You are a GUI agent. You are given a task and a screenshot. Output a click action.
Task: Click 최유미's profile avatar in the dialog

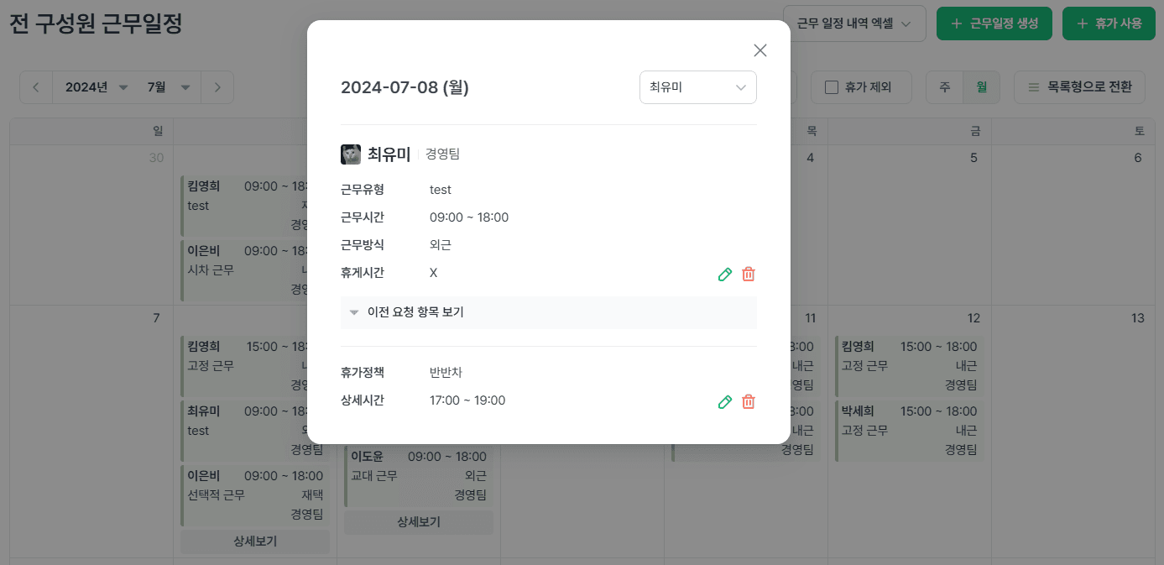coord(350,154)
